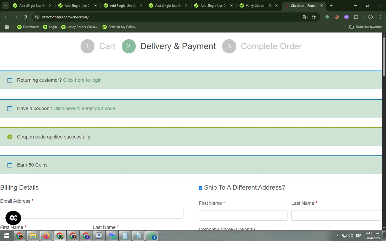Image resolution: width=386 pixels, height=241 pixels.
Task: Open the Calculator taskbar icon
Action: [x=125, y=236]
